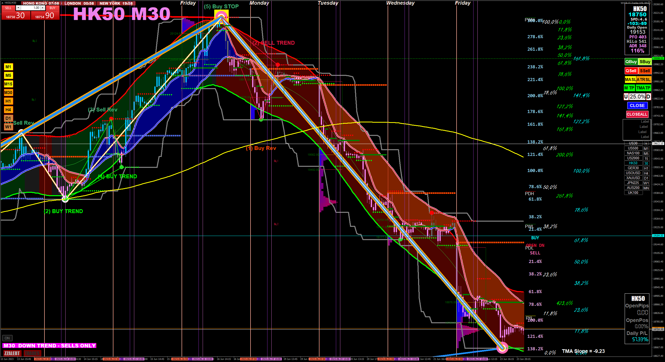Increase lot size with up arrow
This screenshot has width=665, height=362.
pyautogui.click(x=43, y=8)
